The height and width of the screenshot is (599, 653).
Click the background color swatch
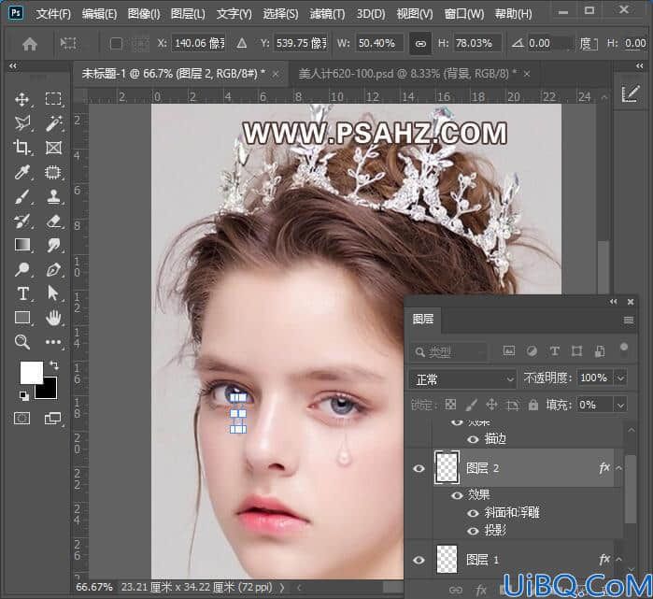50,391
